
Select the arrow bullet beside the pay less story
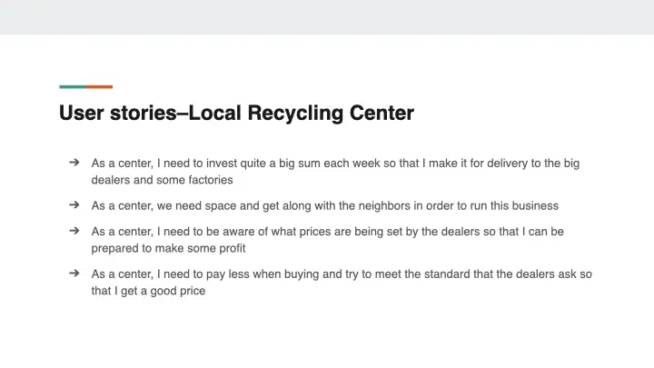[x=74, y=273]
